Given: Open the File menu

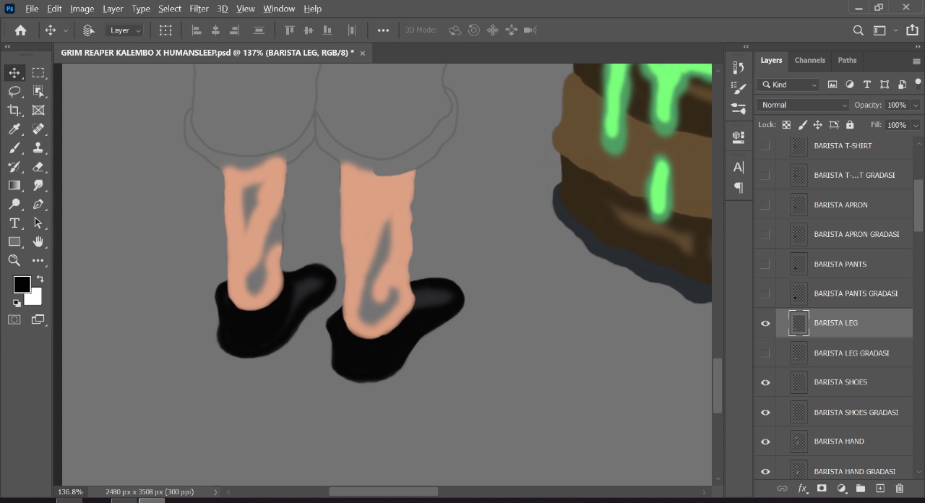Looking at the screenshot, I should tap(32, 9).
